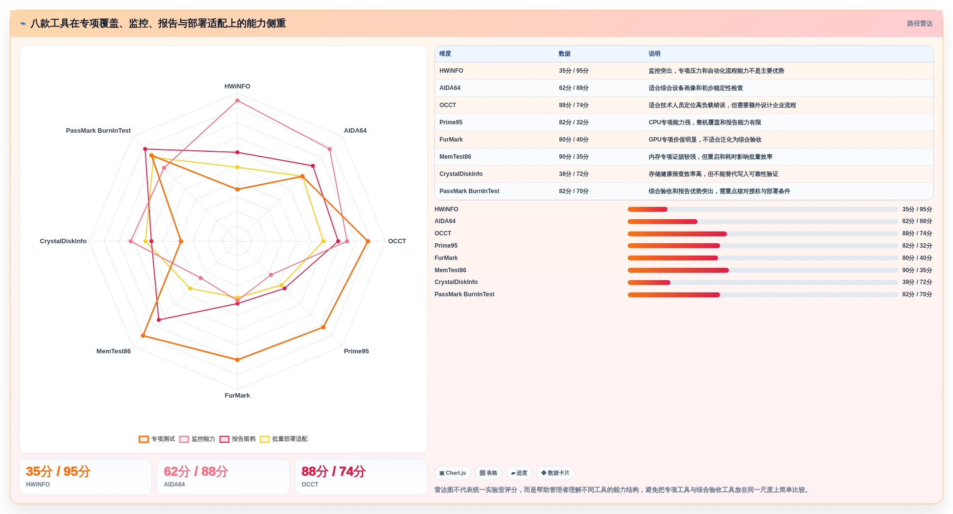Click the table description starting 综合验收和报告优势突出
The image size is (953, 514).
(720, 191)
